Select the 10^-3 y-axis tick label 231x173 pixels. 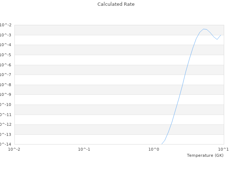point(5,35)
